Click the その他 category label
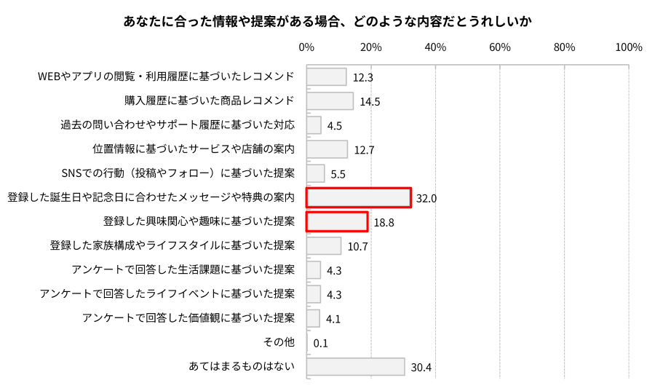The height and width of the screenshot is (391, 655). point(279,342)
